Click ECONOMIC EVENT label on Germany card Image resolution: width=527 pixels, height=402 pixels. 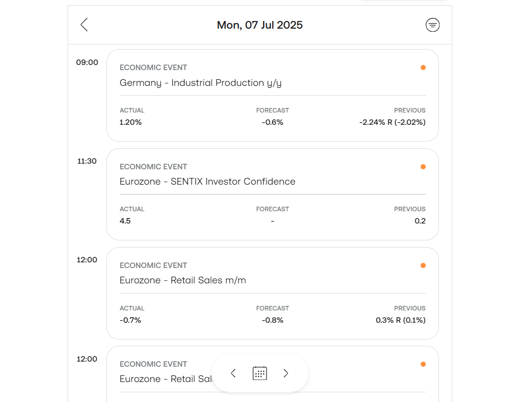coord(153,68)
